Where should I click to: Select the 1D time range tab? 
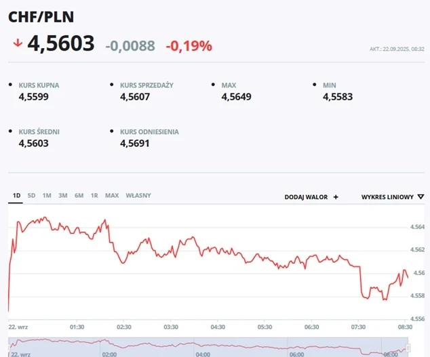pyautogui.click(x=16, y=196)
